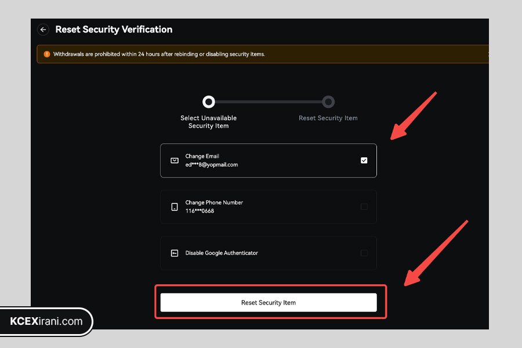Click the KCEXirani.com watermark label

46,321
